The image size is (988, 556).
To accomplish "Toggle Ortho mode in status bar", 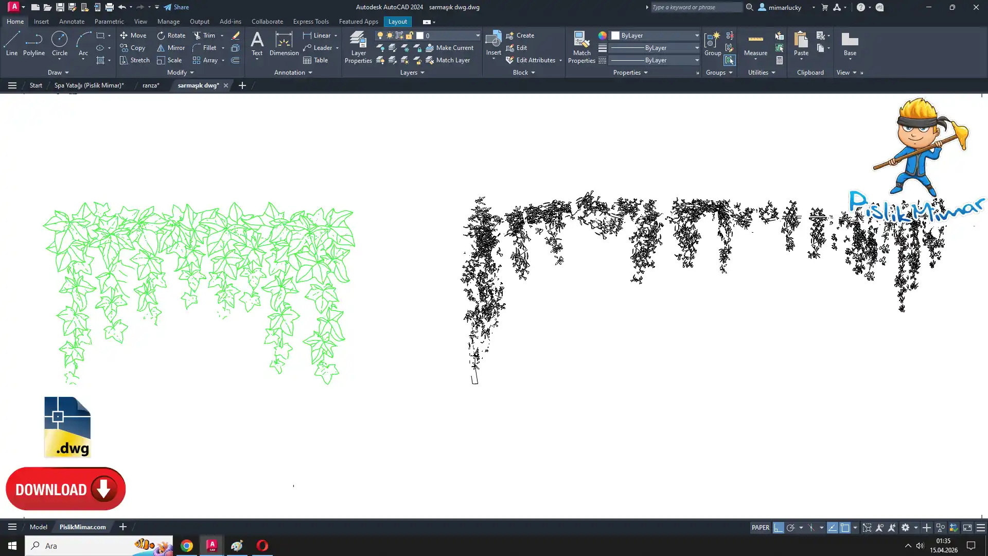I will [x=779, y=528].
